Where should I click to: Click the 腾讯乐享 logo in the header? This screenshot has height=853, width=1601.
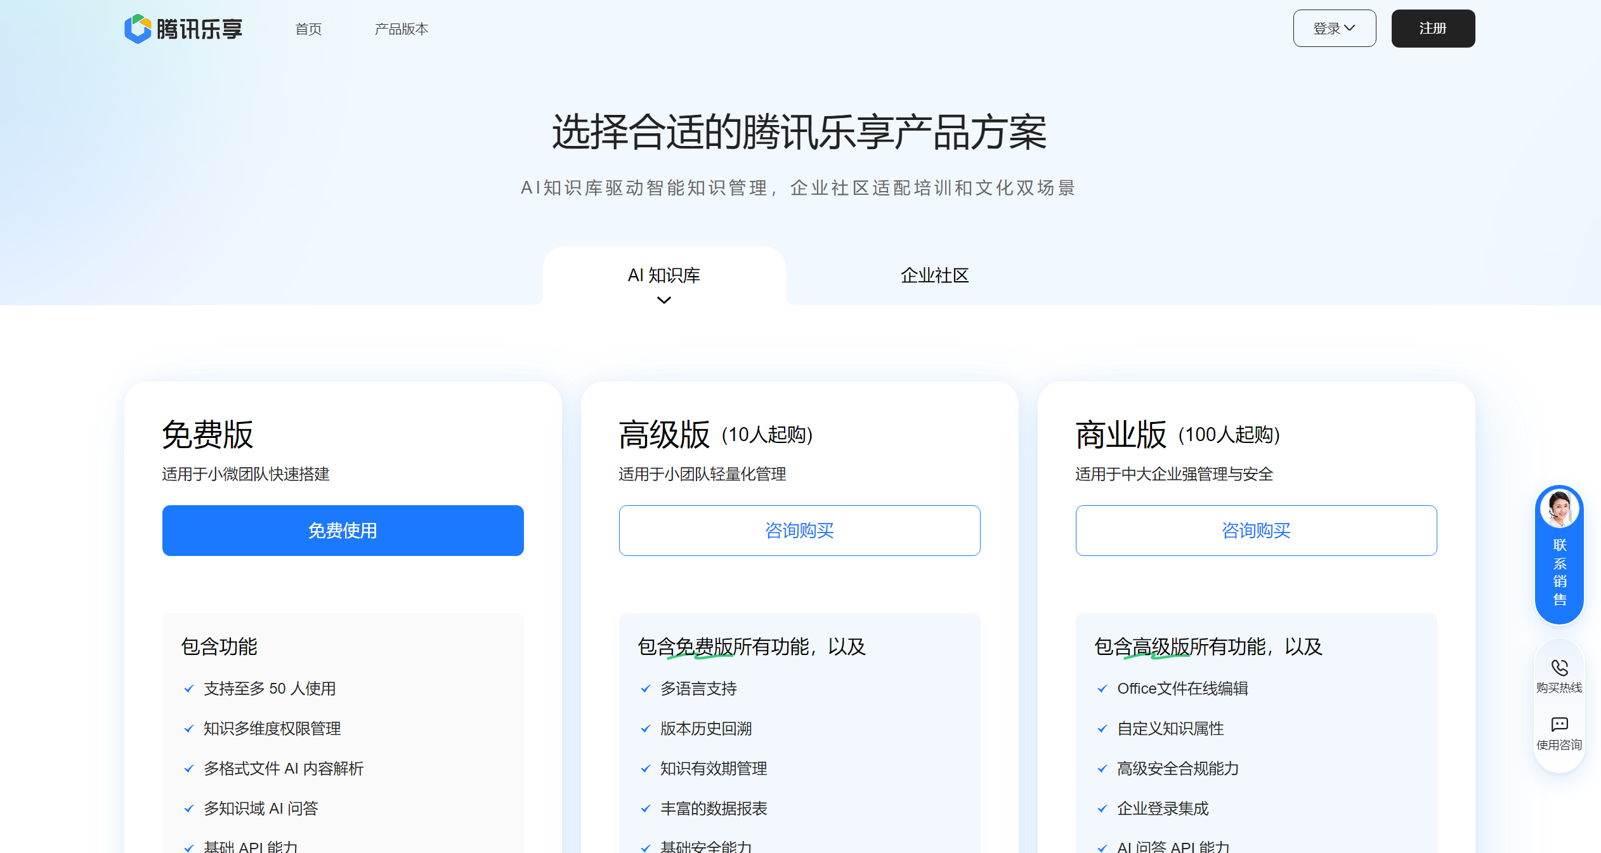(x=185, y=28)
